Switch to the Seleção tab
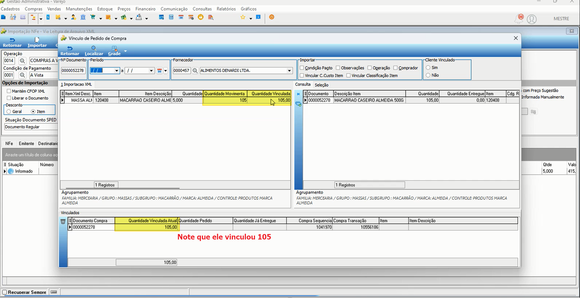The height and width of the screenshot is (298, 580). pyautogui.click(x=321, y=85)
